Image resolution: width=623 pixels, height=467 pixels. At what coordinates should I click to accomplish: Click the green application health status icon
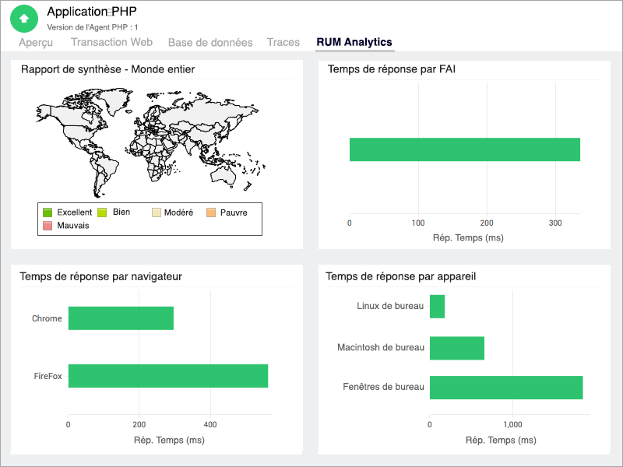[x=24, y=17]
